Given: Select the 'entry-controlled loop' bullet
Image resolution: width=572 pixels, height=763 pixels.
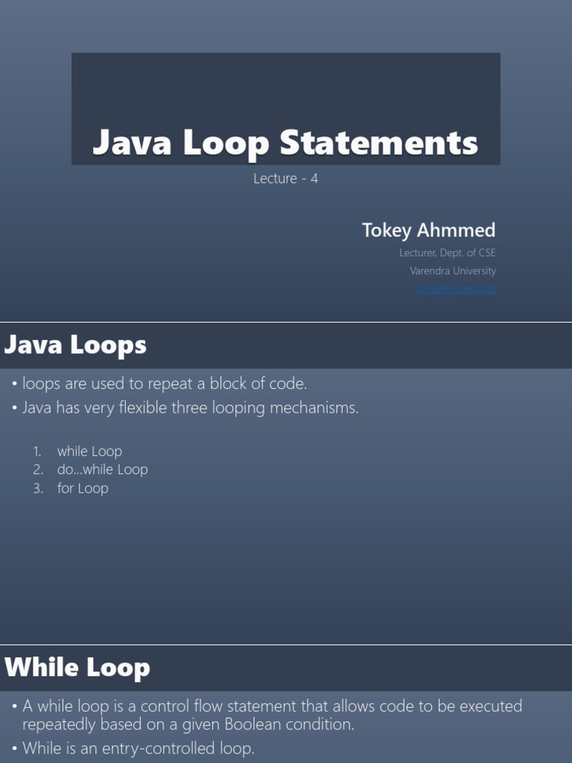Looking at the screenshot, I should pyautogui.click(x=138, y=748).
